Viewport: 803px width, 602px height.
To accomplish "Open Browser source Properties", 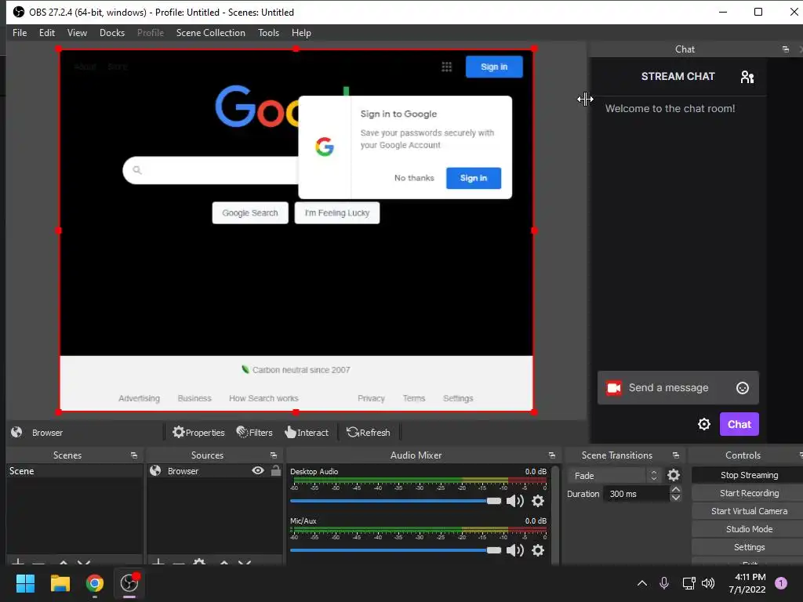I will point(198,433).
